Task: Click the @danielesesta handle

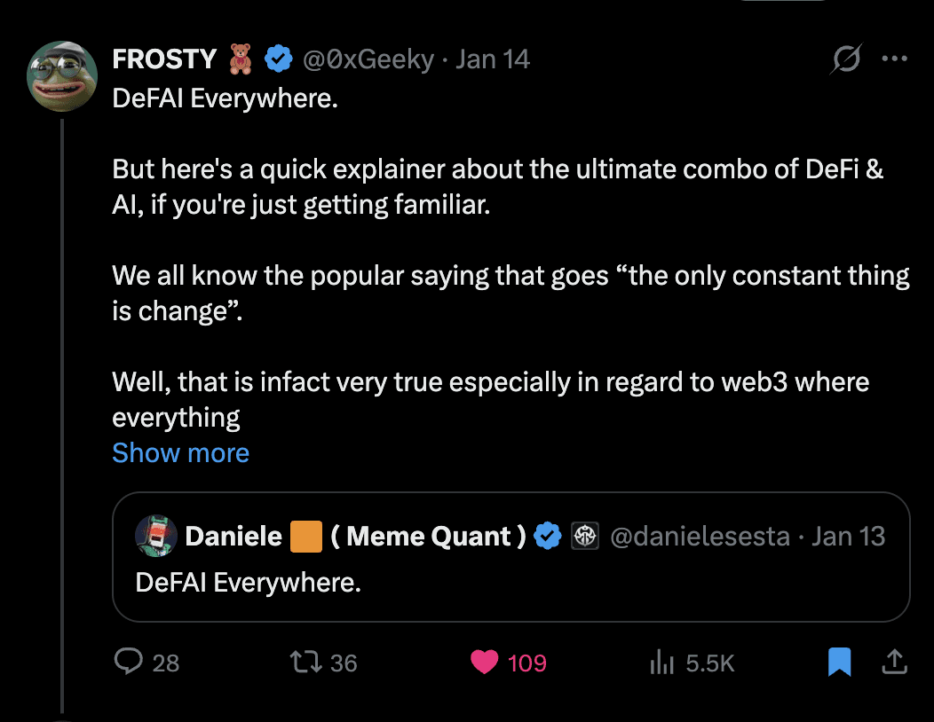Action: click(x=700, y=536)
